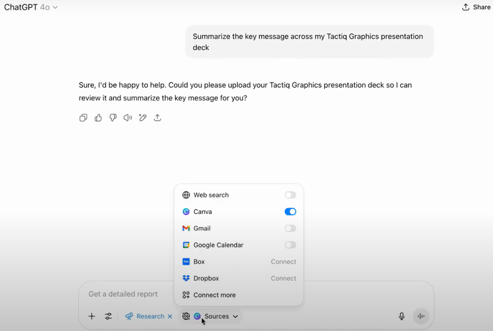Click the Box logo icon

click(x=186, y=261)
